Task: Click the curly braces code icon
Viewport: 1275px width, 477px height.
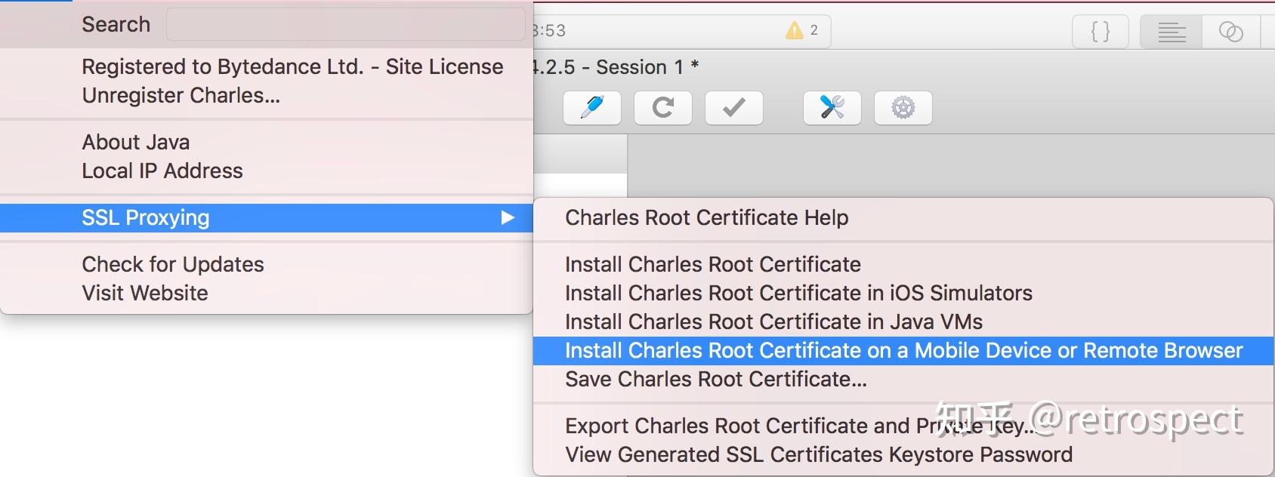Action: point(1101,32)
